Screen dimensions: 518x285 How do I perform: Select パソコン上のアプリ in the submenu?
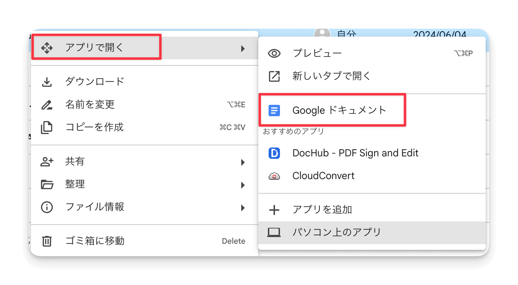click(372, 233)
